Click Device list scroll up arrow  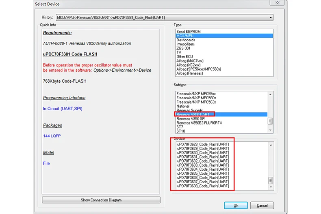coord(271,145)
